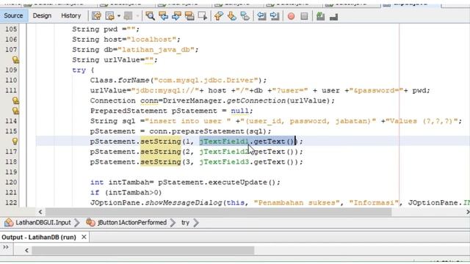Screen dimensions: 470x264
Task: Click editor horizontal scrollbar right arrow
Action: coord(467,212)
